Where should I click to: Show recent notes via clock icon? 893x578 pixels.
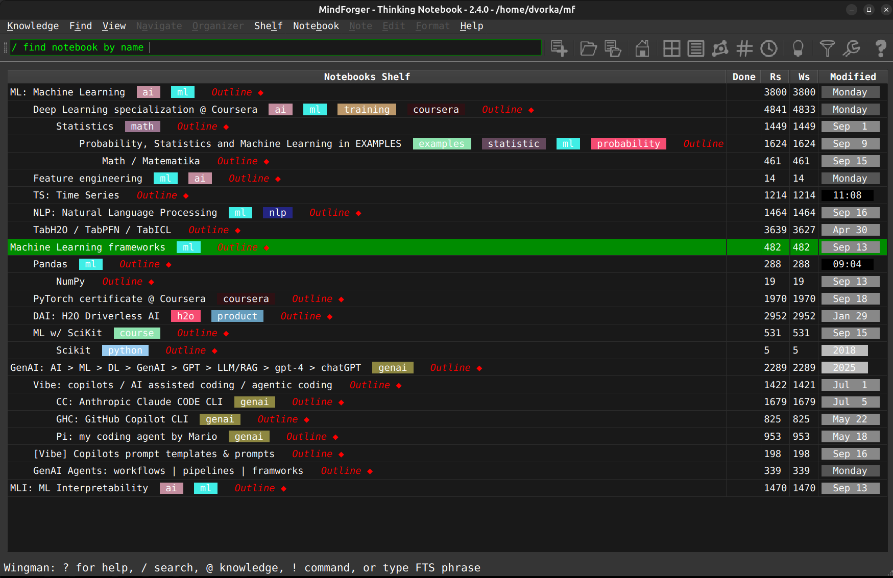pos(768,48)
